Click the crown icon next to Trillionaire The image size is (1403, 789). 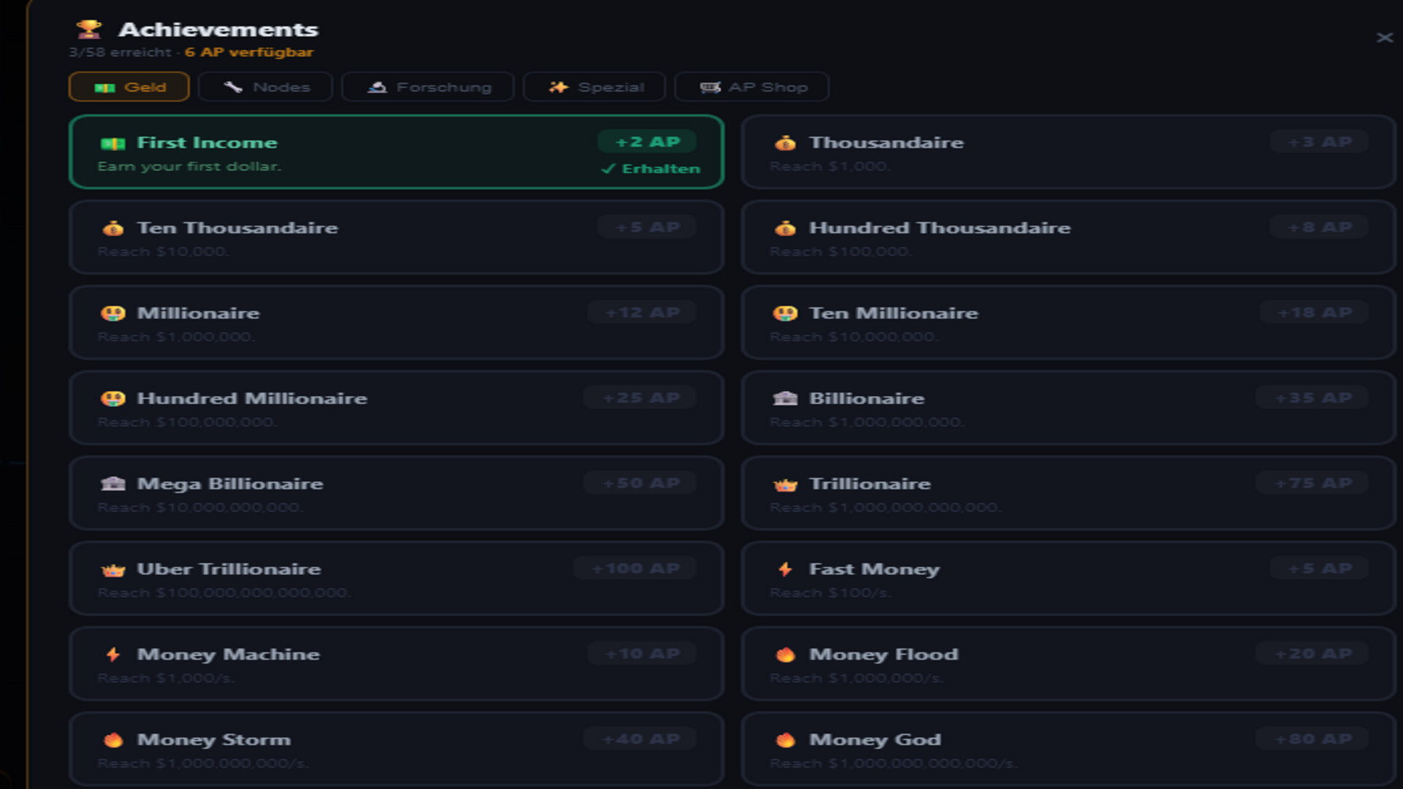pos(785,484)
